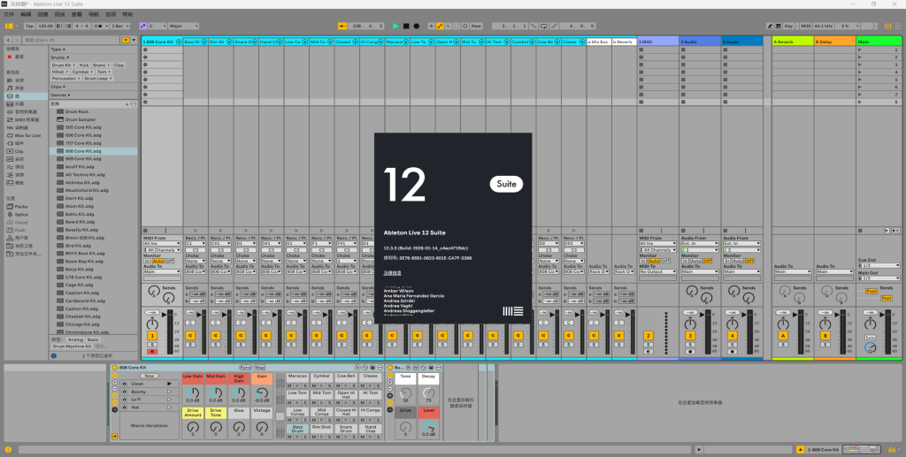
Task: Toggle the 808 Core Kit device power button
Action: [x=114, y=367]
